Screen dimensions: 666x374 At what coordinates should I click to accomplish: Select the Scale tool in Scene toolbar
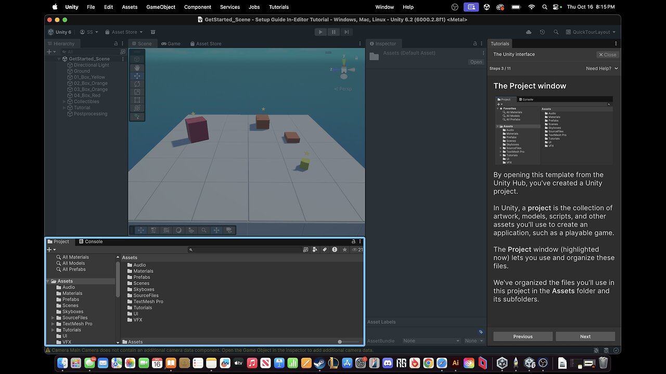pyautogui.click(x=137, y=92)
